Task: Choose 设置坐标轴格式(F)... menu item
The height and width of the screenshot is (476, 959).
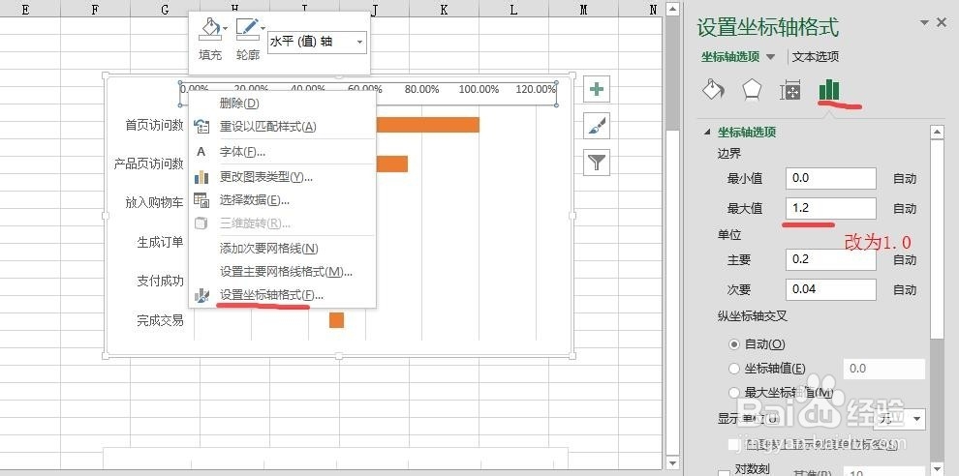Action: point(283,295)
